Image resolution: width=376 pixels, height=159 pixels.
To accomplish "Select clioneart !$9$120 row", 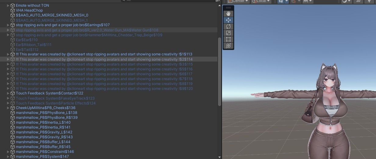I will [x=109, y=89].
